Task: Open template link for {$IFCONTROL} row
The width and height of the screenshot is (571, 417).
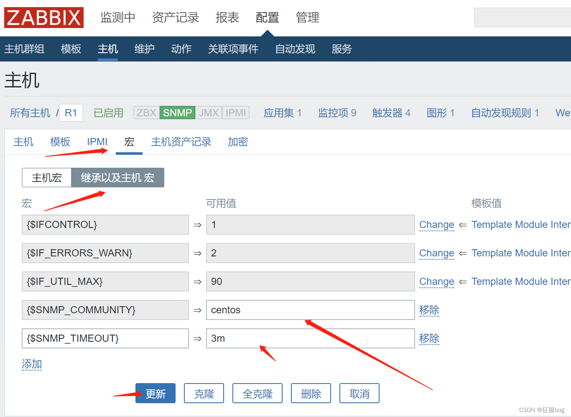Action: click(x=521, y=225)
